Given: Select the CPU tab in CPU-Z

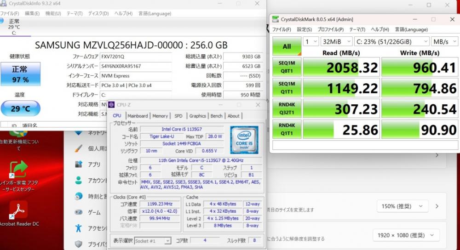Looking at the screenshot, I should pyautogui.click(x=117, y=116).
